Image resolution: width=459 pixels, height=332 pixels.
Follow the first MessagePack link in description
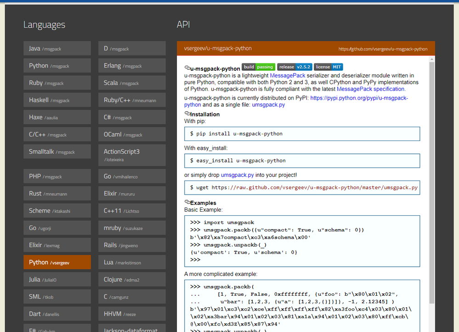click(288, 75)
